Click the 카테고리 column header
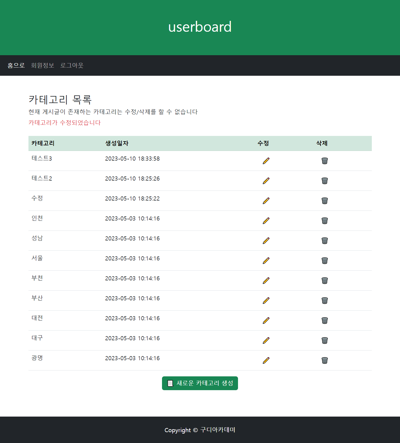The width and height of the screenshot is (400, 443). tap(43, 143)
